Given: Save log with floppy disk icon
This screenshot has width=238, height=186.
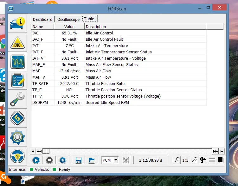Looking at the screenshot, I should tap(79, 160).
